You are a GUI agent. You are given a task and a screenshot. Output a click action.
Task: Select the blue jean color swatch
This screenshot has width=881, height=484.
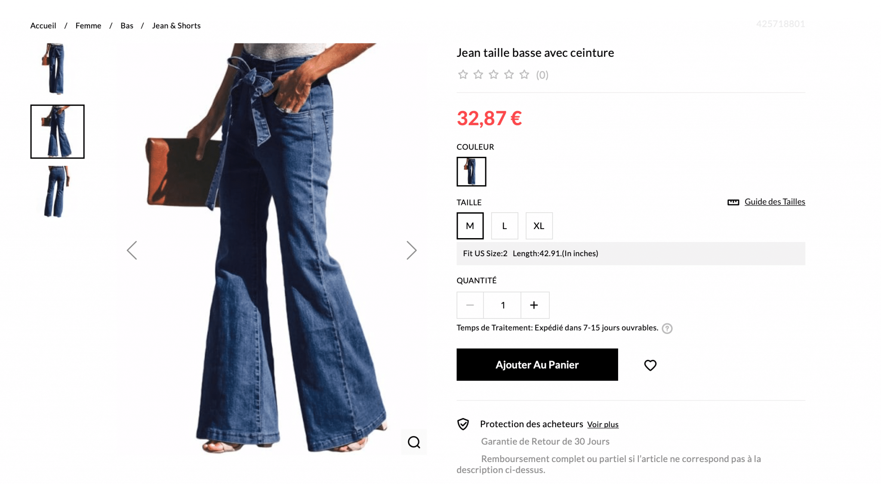[471, 172]
